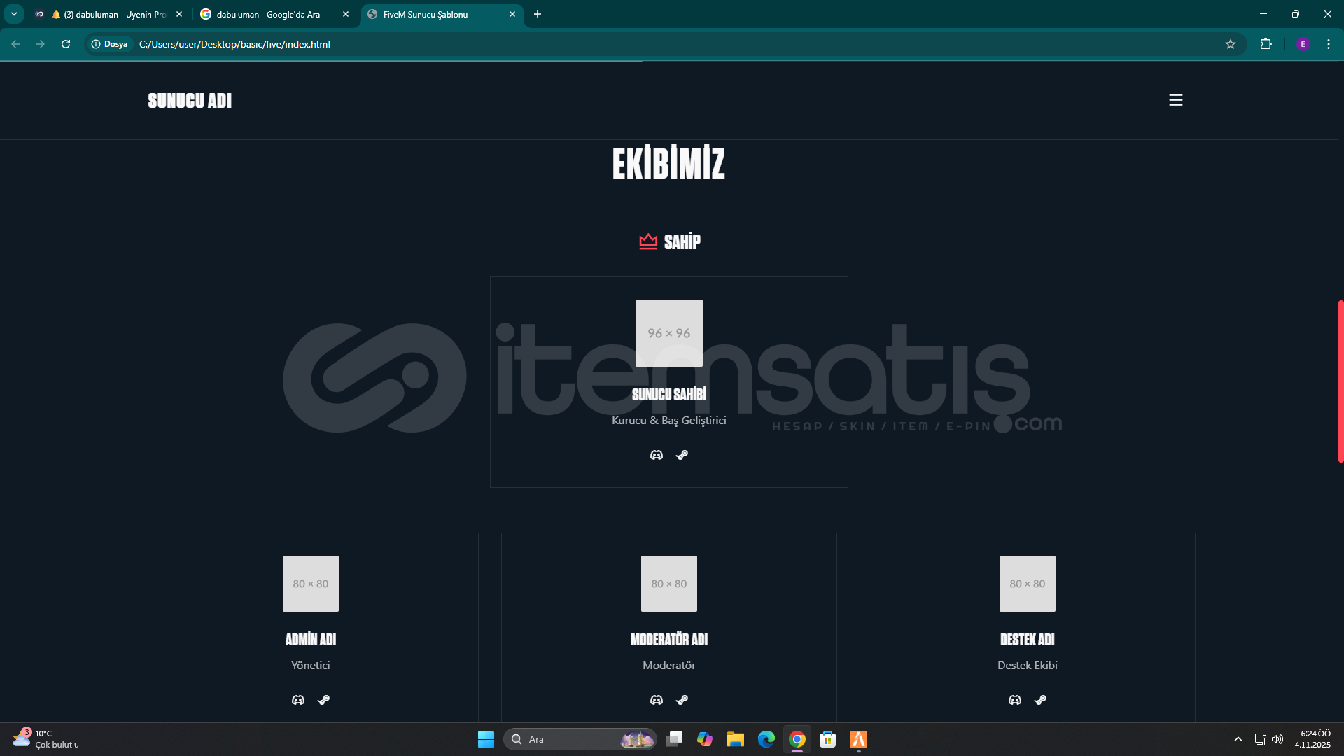The width and height of the screenshot is (1344, 756).
Task: Reload the current page
Action: pos(66,44)
